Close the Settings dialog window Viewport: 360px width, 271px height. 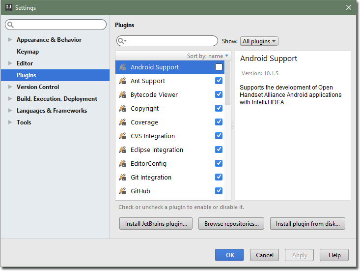pos(349,7)
